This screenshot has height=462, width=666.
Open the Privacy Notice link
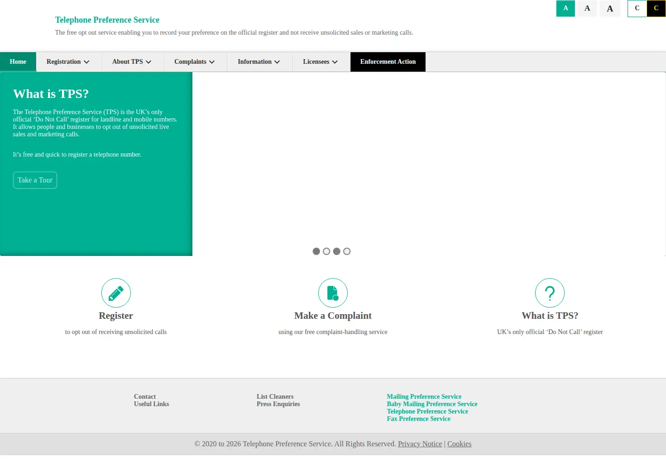click(420, 444)
